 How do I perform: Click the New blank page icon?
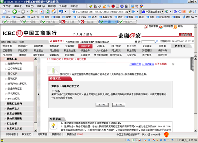tap(5, 12)
